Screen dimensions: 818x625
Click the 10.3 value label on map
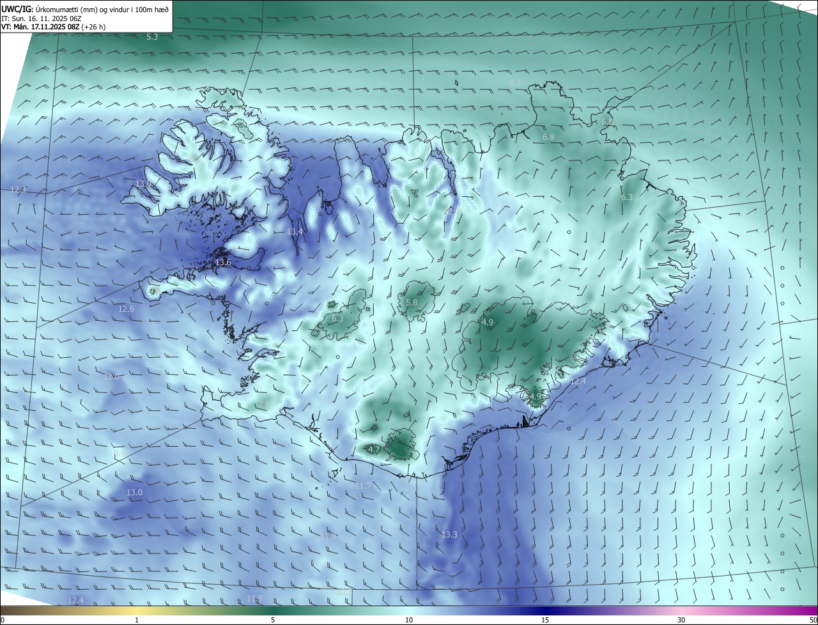click(x=345, y=593)
